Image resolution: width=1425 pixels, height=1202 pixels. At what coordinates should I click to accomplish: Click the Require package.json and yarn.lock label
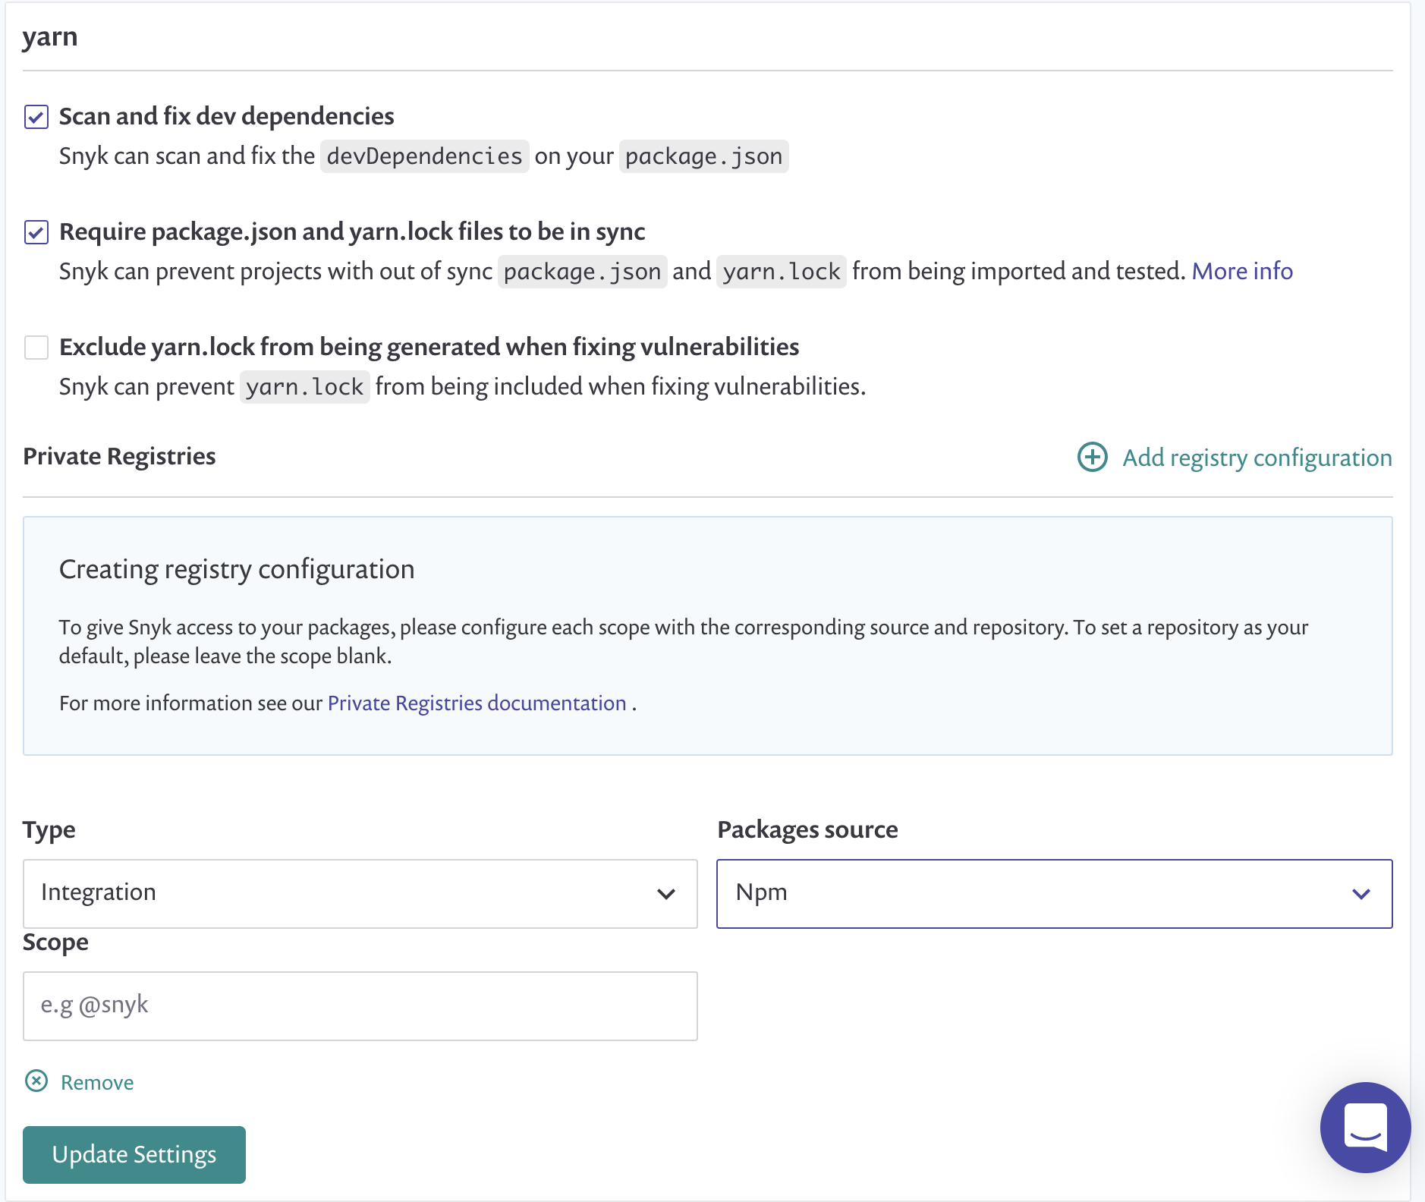point(352,231)
